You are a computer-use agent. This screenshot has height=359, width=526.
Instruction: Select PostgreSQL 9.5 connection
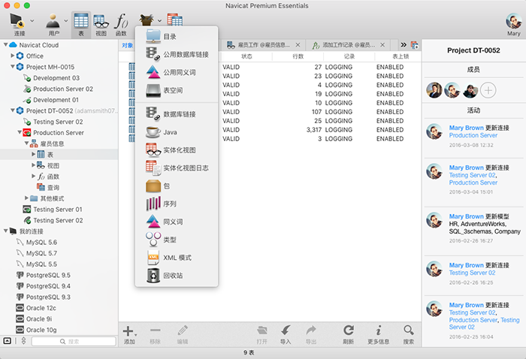[x=48, y=275]
